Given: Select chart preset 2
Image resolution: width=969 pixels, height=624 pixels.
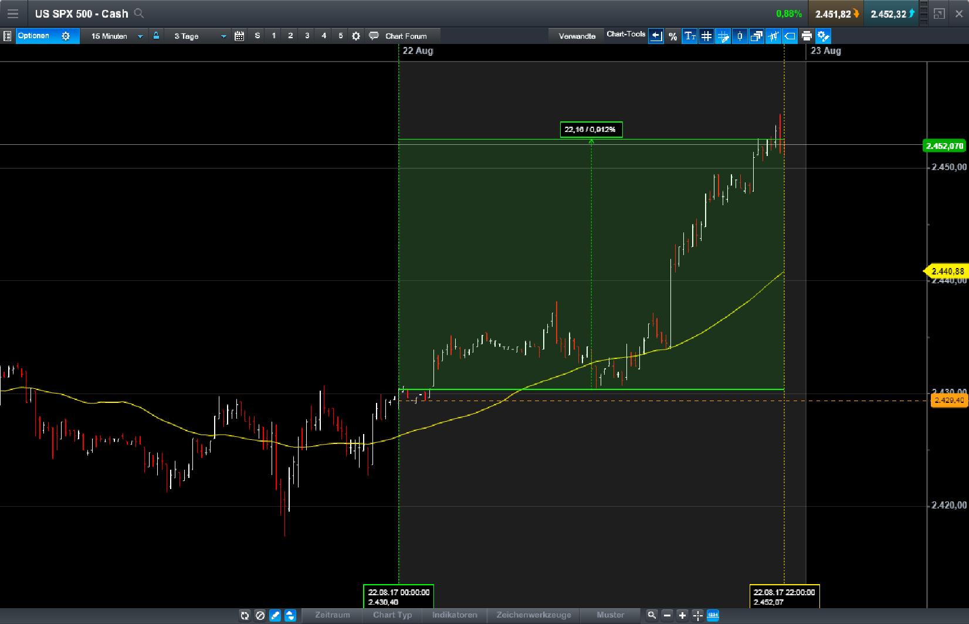Looking at the screenshot, I should [290, 36].
